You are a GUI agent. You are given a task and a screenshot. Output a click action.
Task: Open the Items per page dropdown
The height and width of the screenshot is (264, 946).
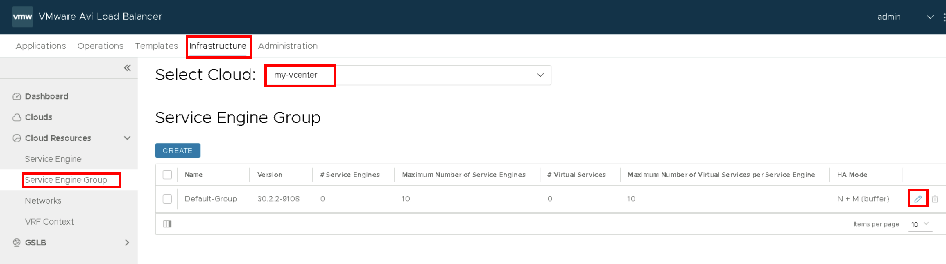click(920, 224)
